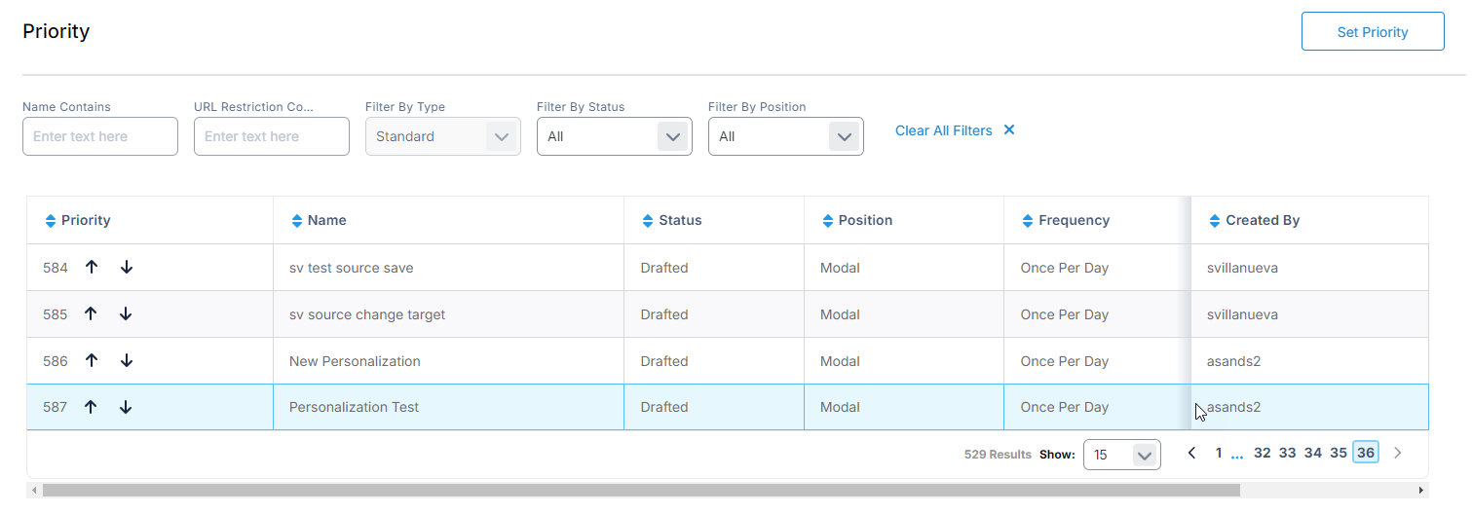Sort by Status column icon
Viewport: 1472px width, 514px height.
pos(648,221)
